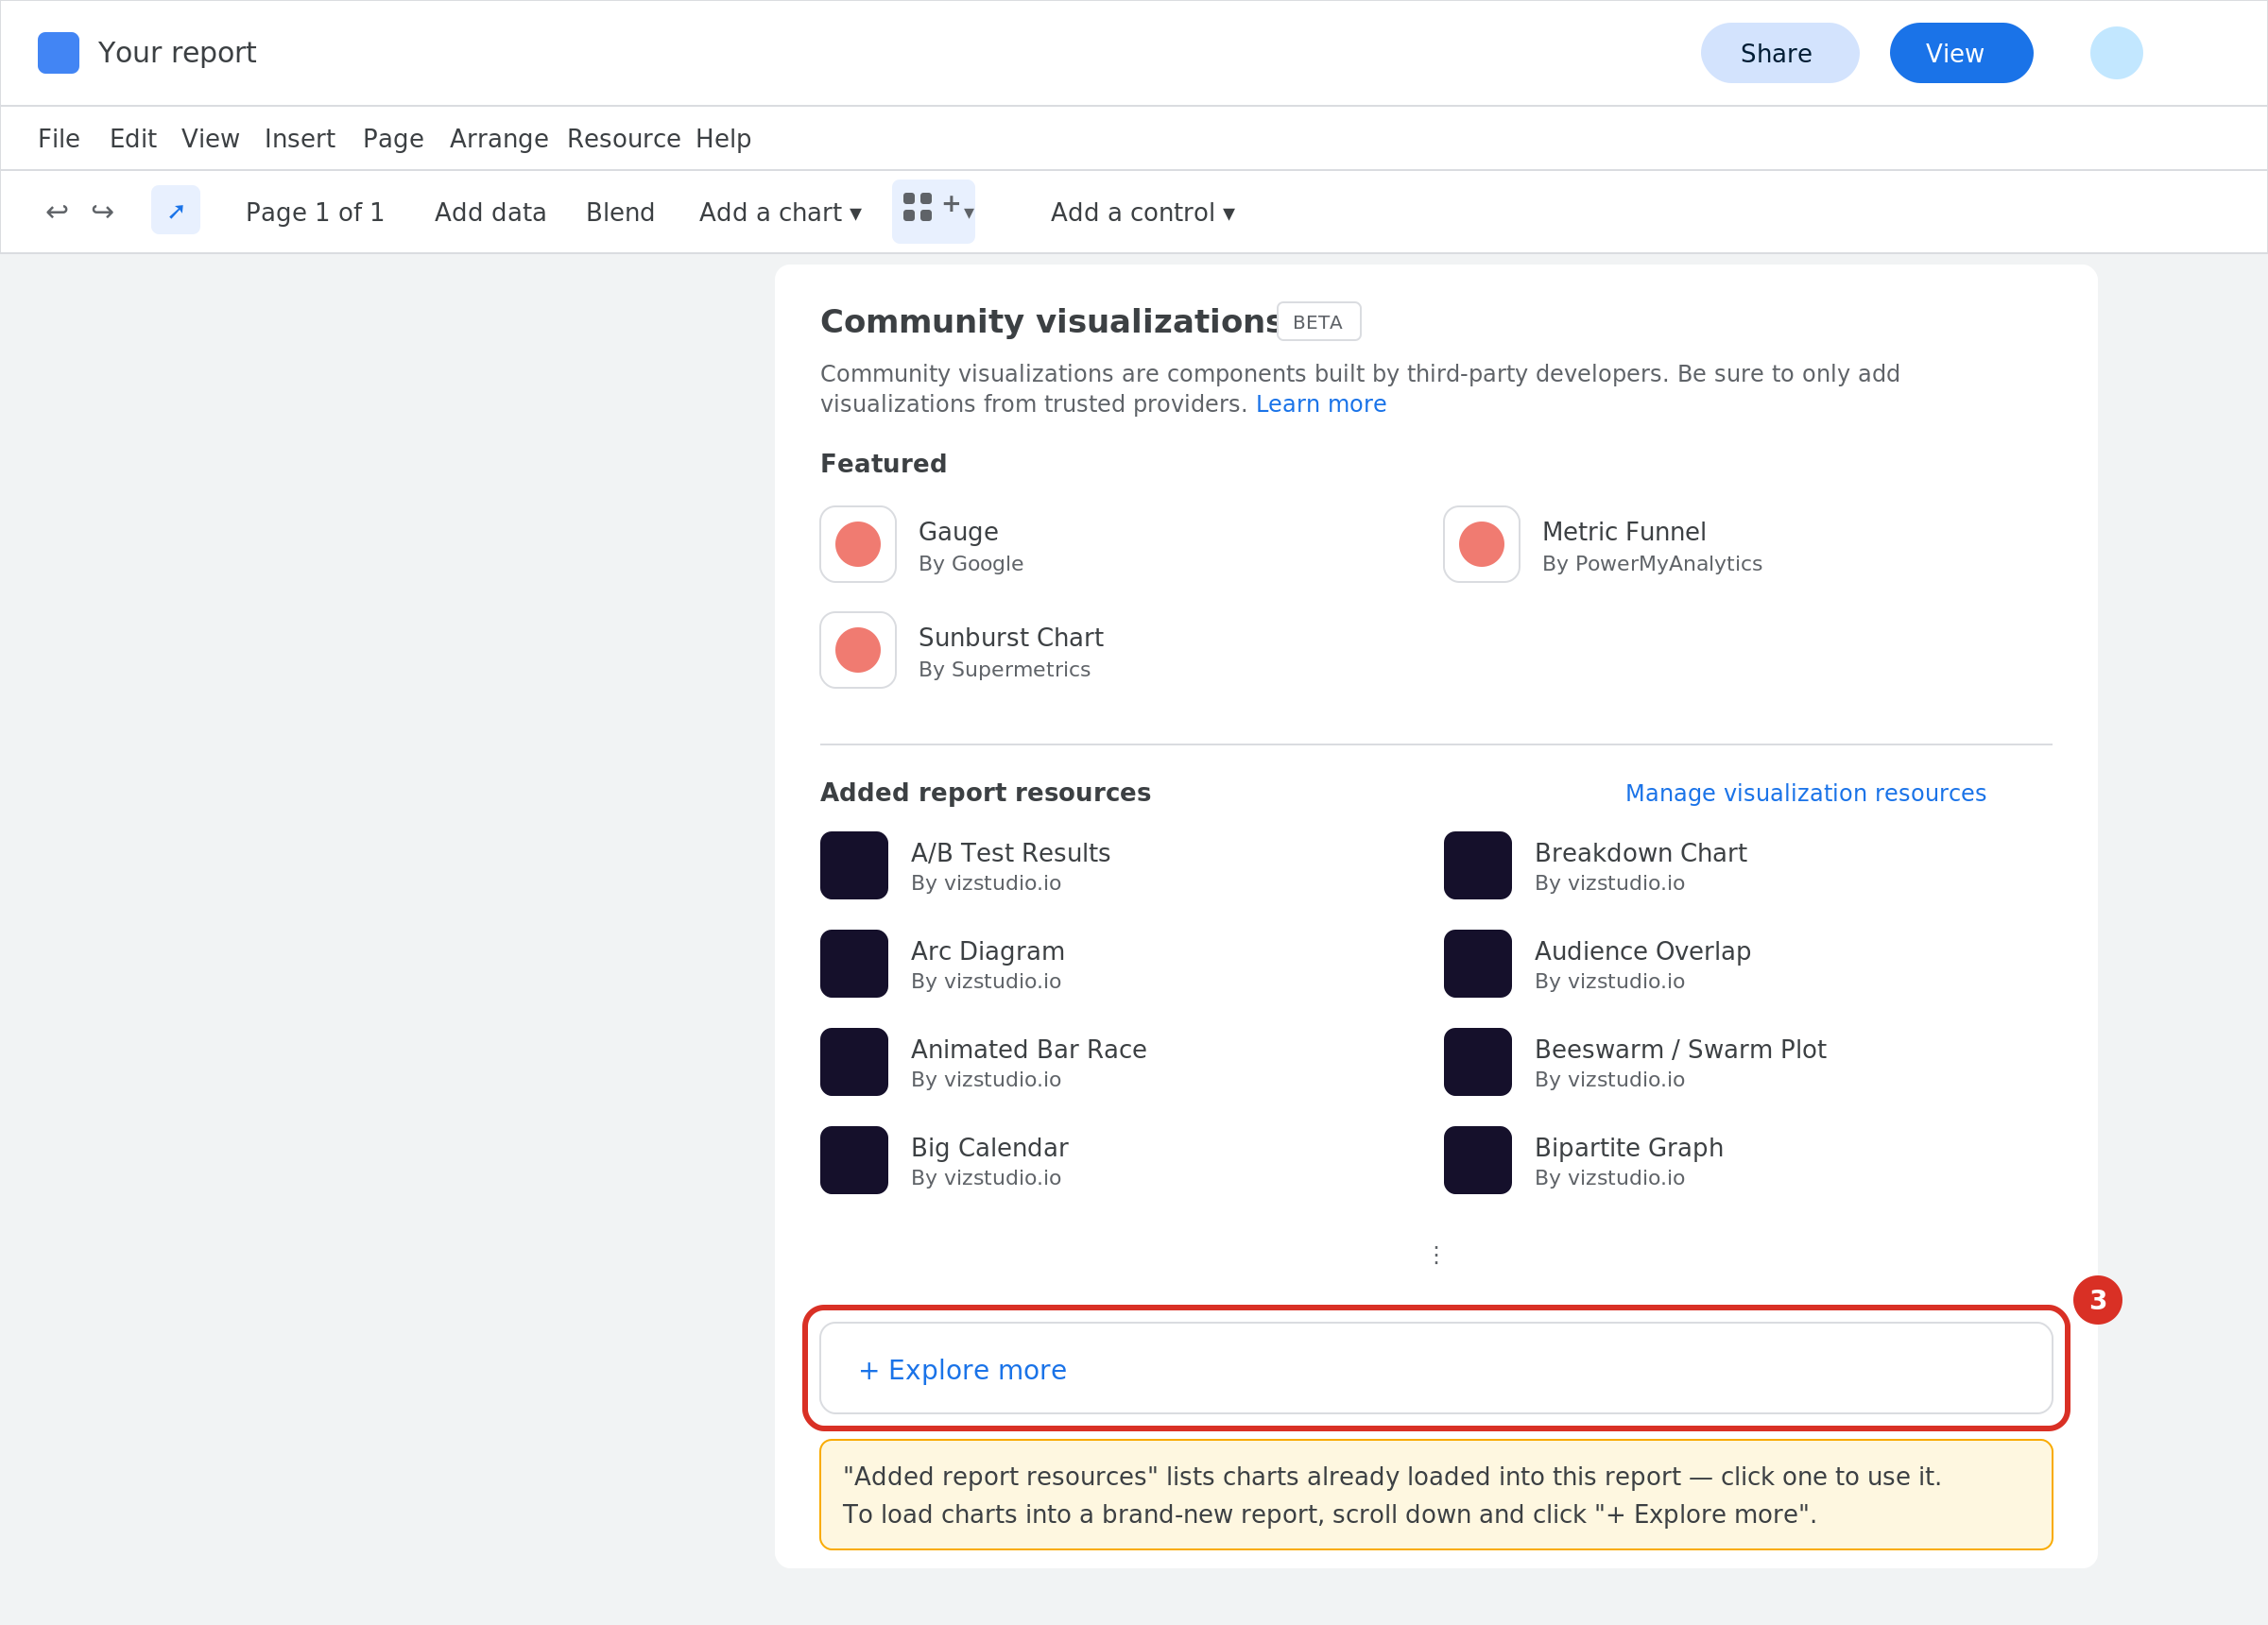The image size is (2268, 1625).
Task: Expand the Add a chart dropdown
Action: pos(780,212)
